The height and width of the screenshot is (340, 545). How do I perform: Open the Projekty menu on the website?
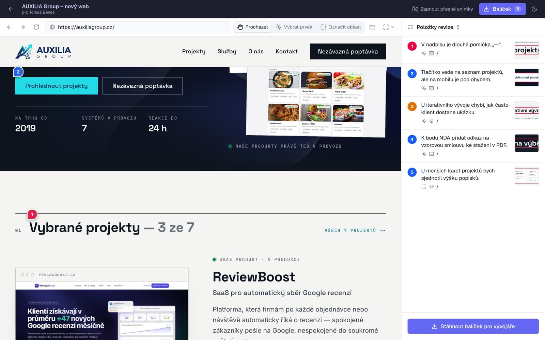tap(194, 51)
